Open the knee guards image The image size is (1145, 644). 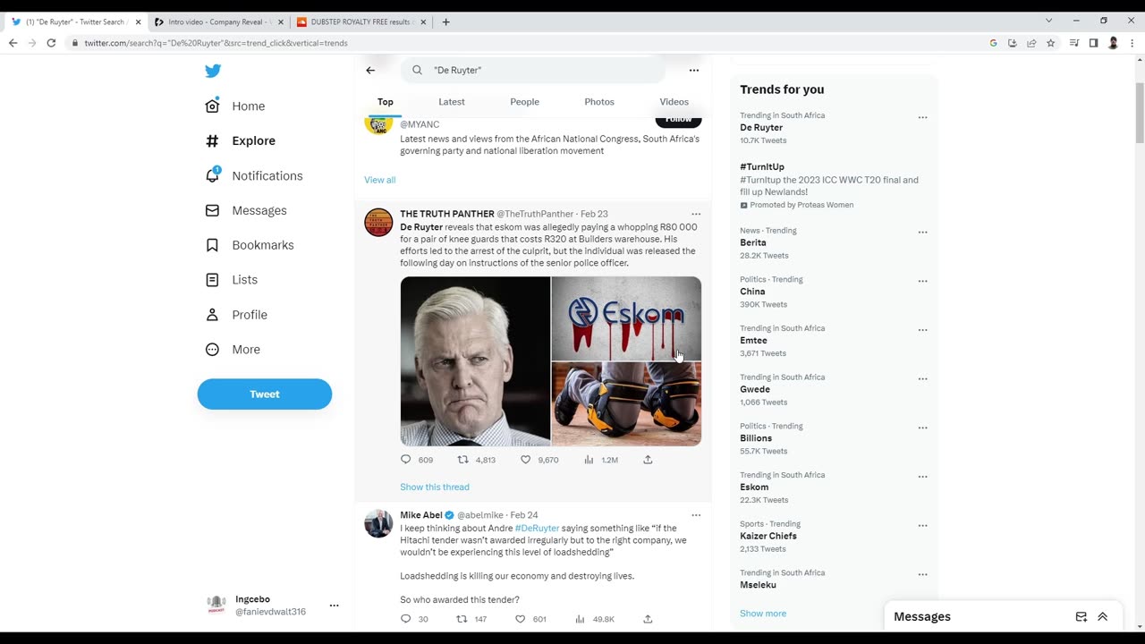626,403
